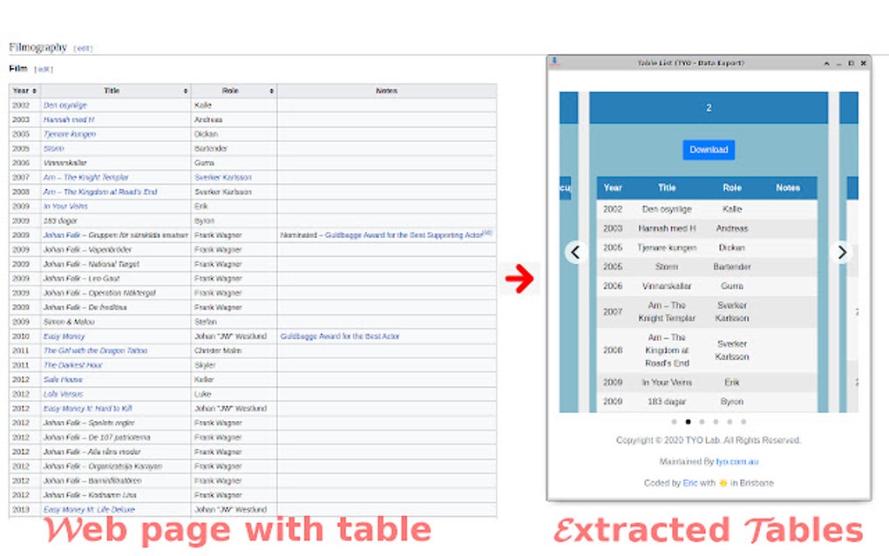Select the second carousel pagination dot
Screen dimensions: 889x556
[687, 421]
